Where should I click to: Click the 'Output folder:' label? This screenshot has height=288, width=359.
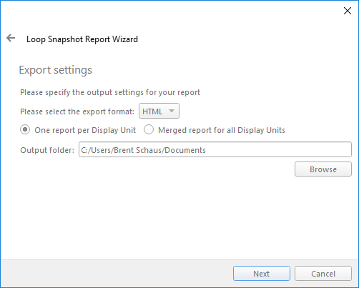coord(47,150)
